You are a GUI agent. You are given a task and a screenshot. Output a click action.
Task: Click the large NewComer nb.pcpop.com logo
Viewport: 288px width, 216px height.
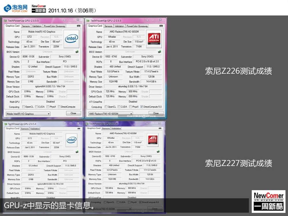[268, 202]
